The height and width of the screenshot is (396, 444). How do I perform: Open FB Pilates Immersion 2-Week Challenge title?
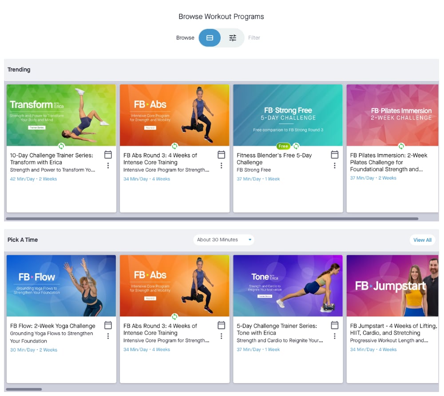click(x=388, y=162)
